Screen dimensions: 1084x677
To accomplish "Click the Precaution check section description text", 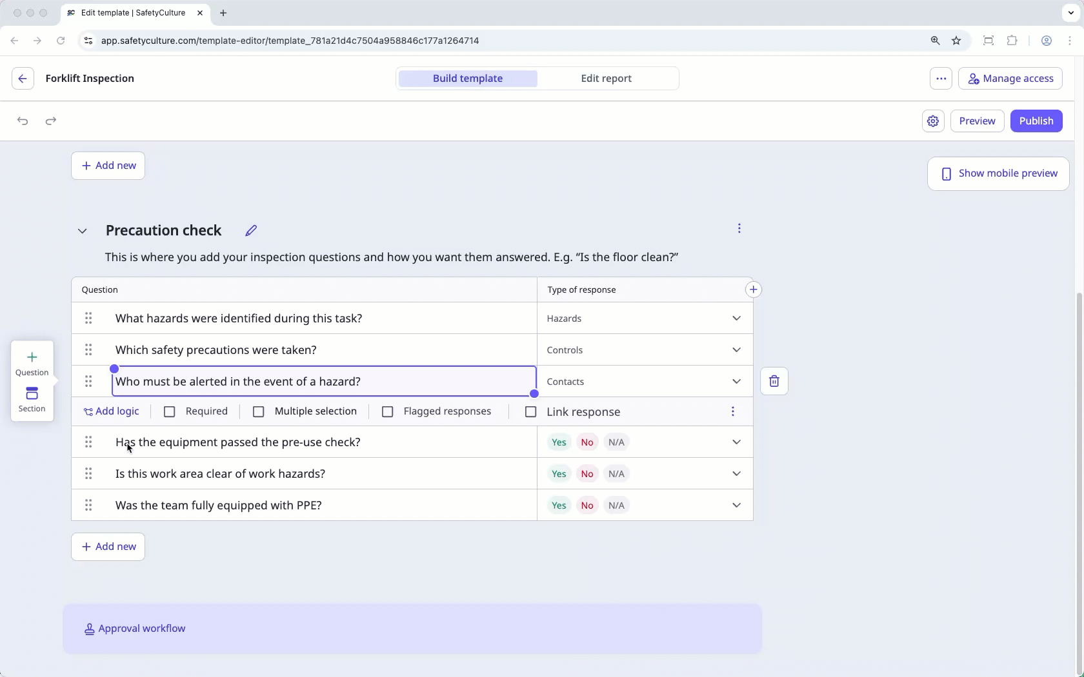I will 392,257.
